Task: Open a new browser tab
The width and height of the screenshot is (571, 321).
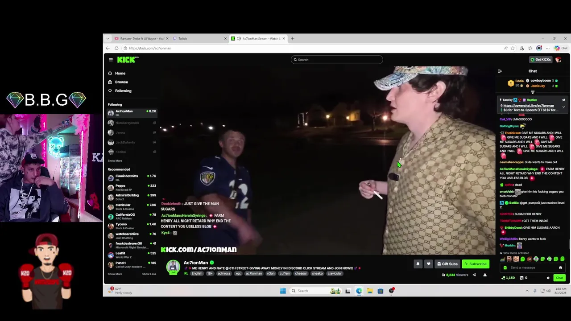Action: tap(293, 38)
